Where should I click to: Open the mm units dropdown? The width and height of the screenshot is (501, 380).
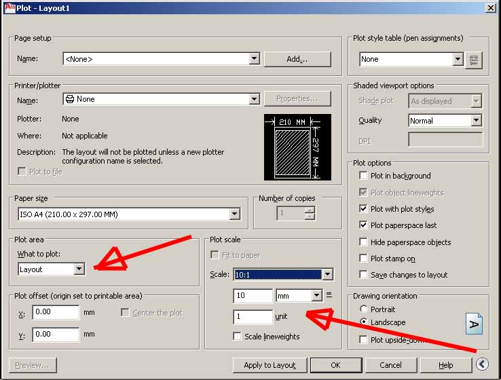point(316,296)
